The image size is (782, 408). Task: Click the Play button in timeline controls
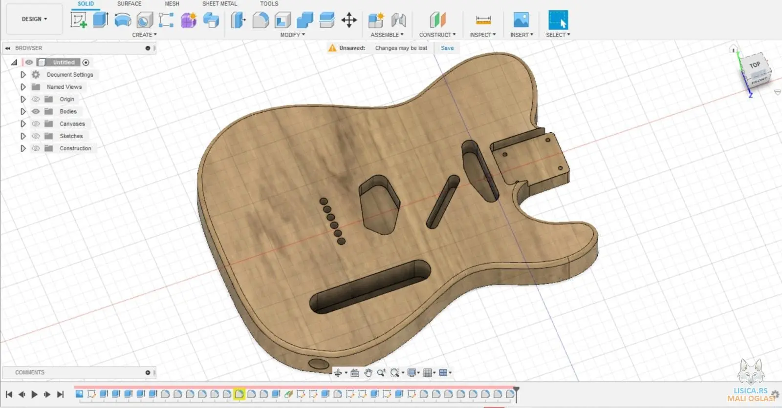click(34, 394)
